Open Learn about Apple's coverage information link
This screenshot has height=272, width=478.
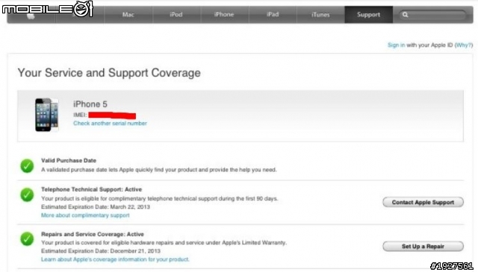click(x=115, y=259)
